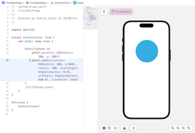
Task: Click line number 15 in the gutter
Action: [x=7, y=60]
